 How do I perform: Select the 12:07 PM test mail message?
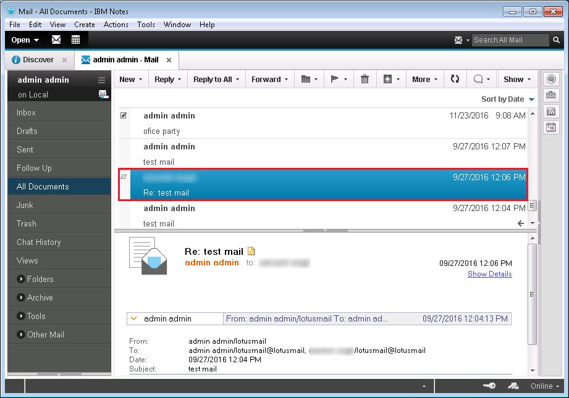(323, 154)
